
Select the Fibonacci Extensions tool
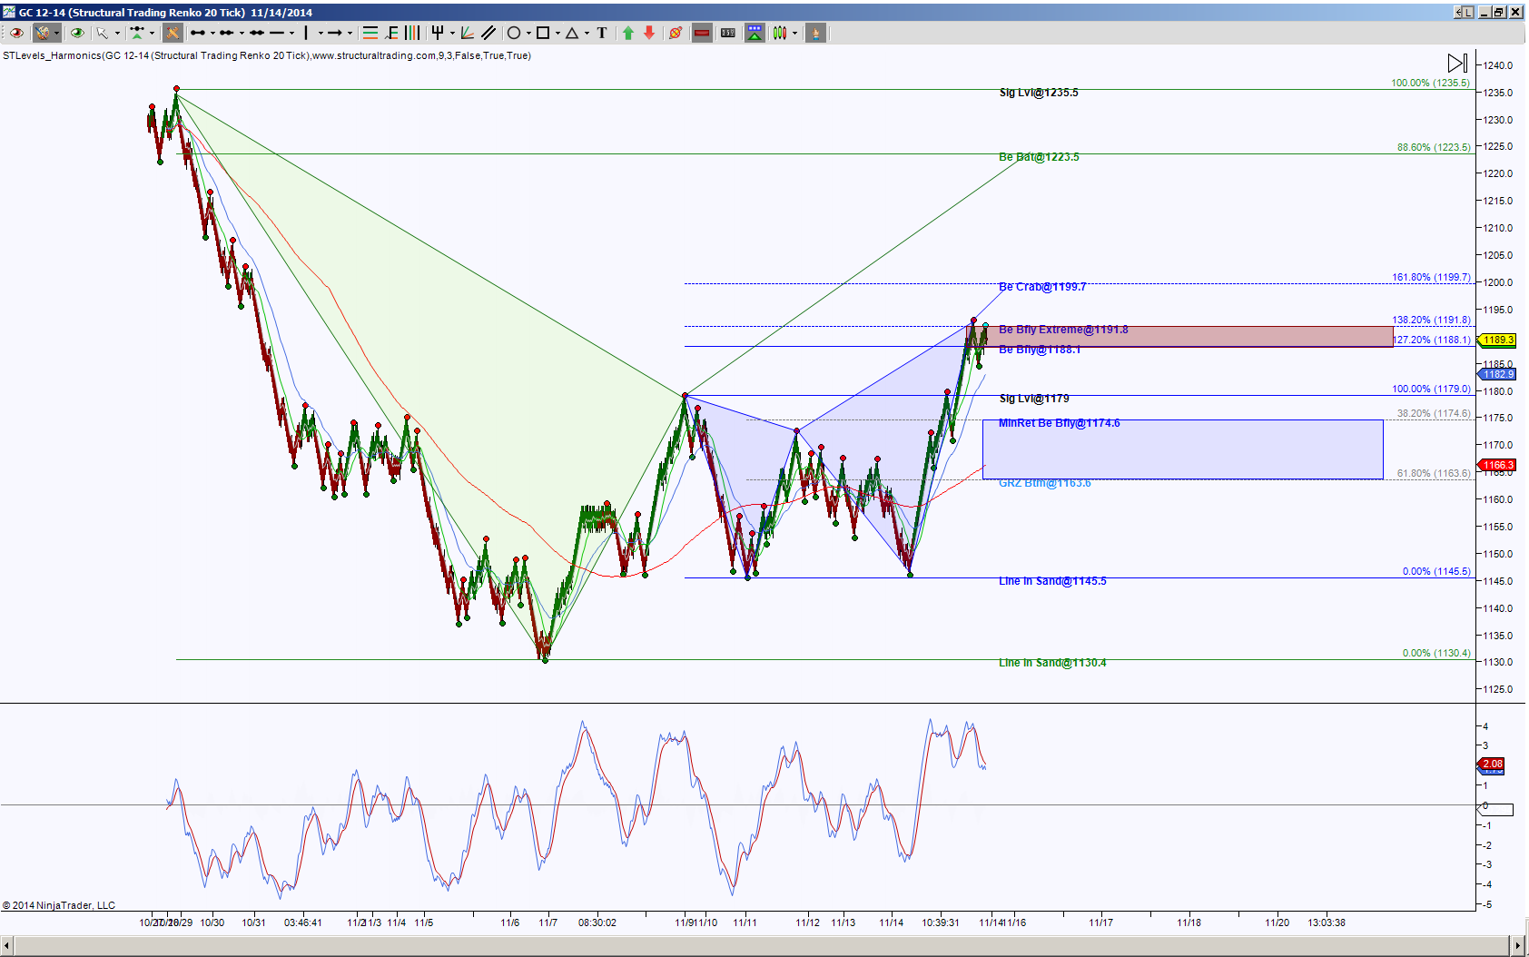pyautogui.click(x=392, y=33)
